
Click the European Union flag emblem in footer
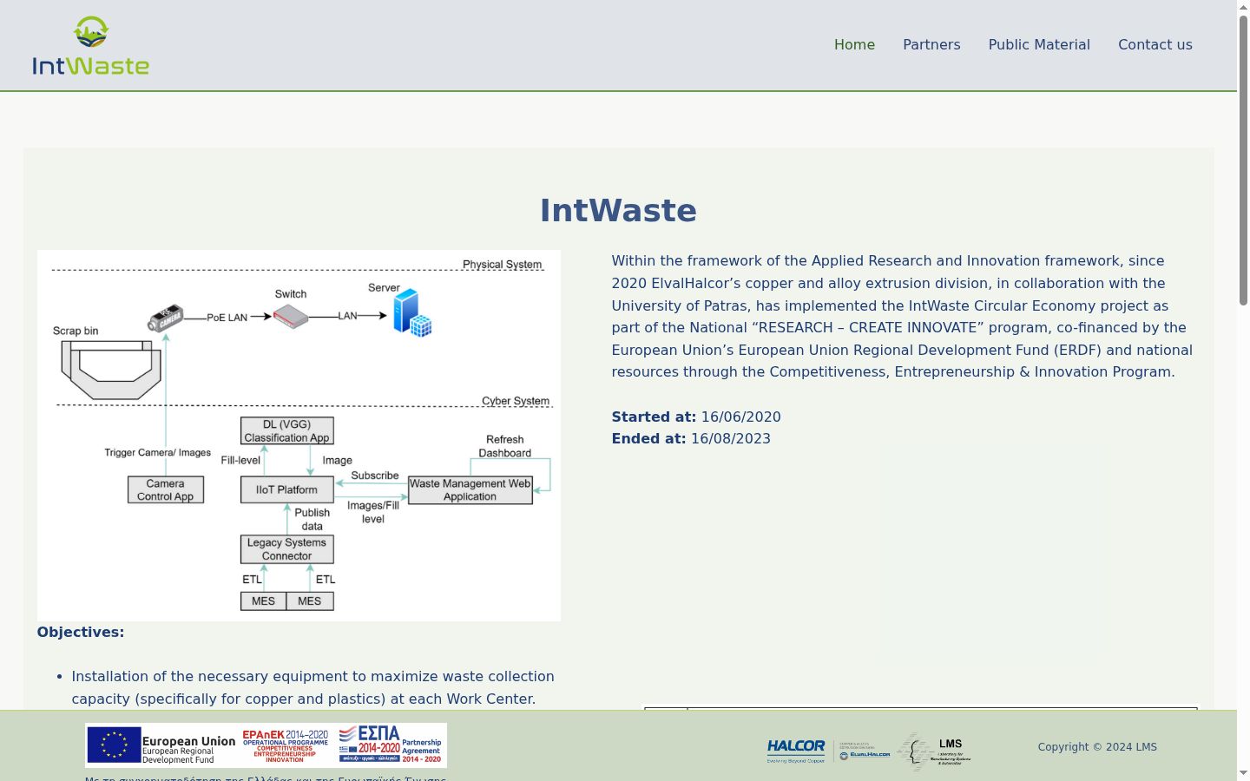point(114,745)
